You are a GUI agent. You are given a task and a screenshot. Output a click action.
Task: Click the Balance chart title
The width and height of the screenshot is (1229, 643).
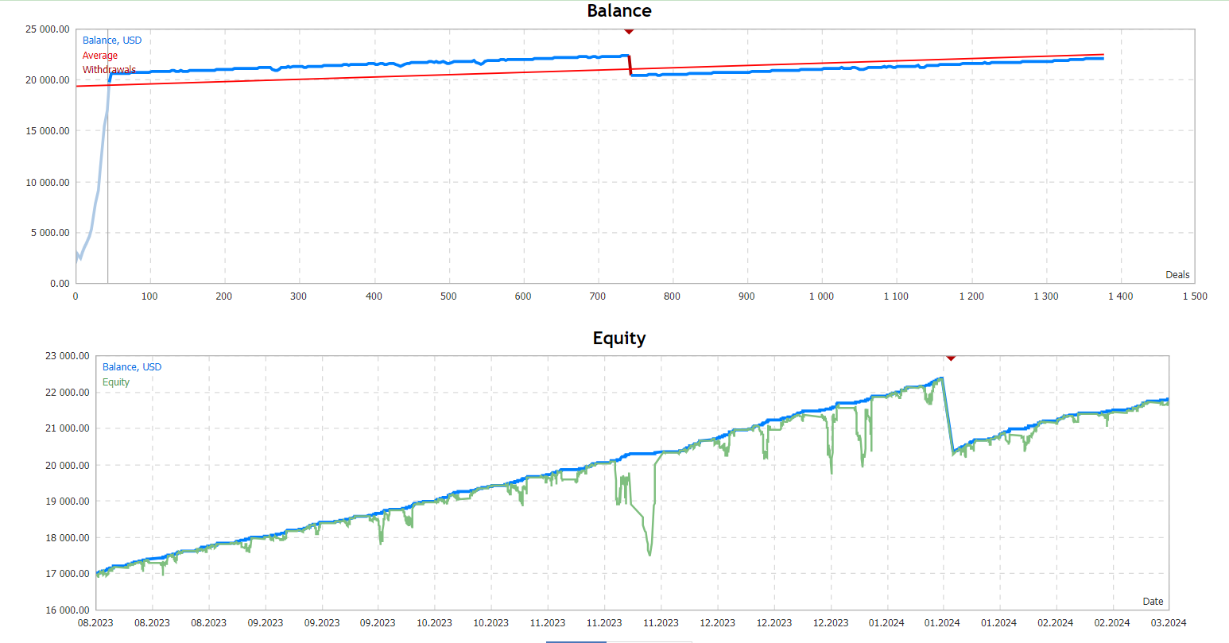coord(619,11)
